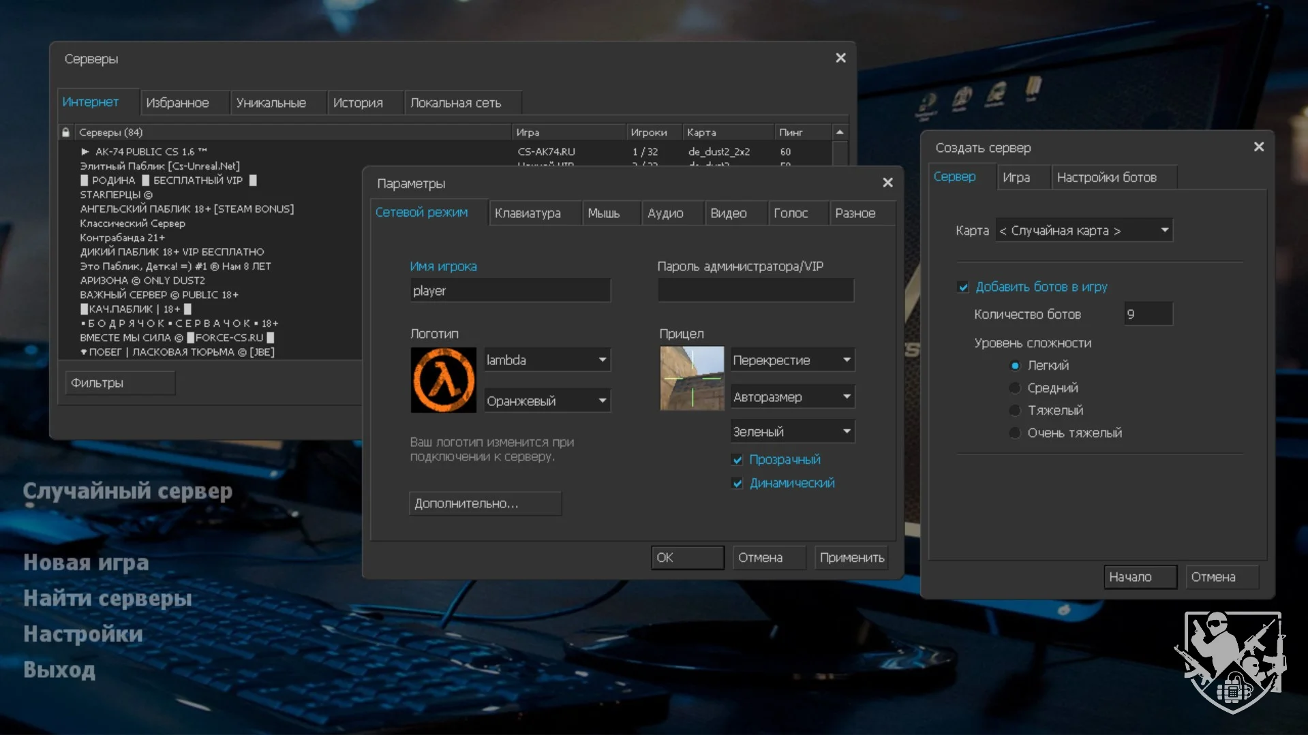Switch to the Клавиатура tab
Viewport: 1308px width, 735px height.
[528, 213]
